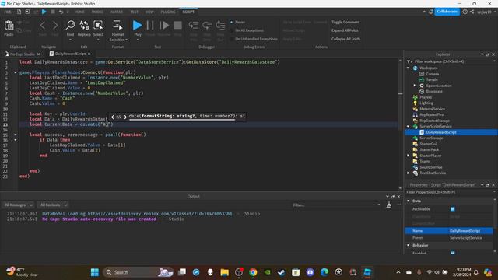The width and height of the screenshot is (498, 280).
Task: Collapse the Behavior properties section
Action: [x=409, y=246]
